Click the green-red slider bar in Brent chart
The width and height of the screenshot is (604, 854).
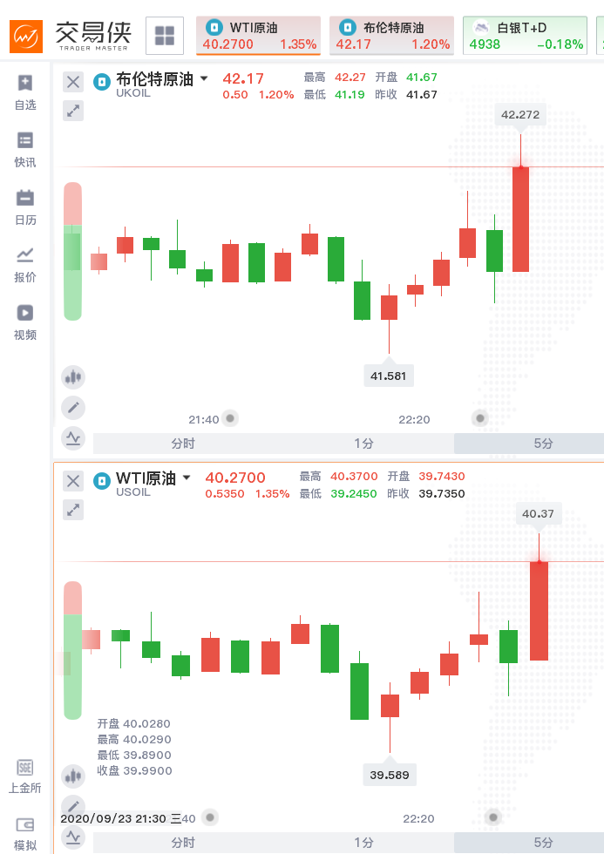(x=73, y=251)
